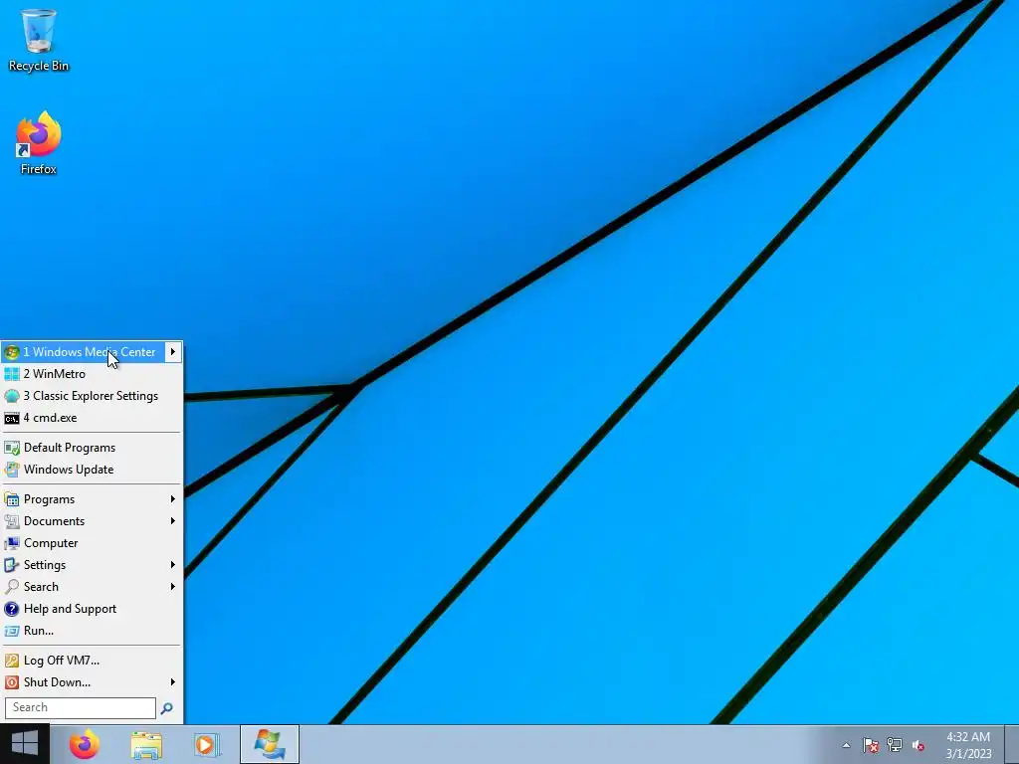Click the Documents icon
The width and height of the screenshot is (1019, 764).
pos(12,521)
